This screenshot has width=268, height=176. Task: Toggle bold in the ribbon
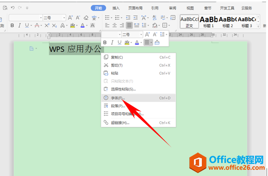point(12,26)
